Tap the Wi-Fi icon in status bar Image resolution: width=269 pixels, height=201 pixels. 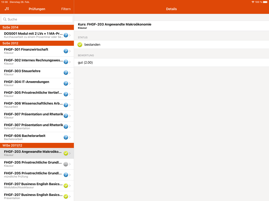click(253, 2)
